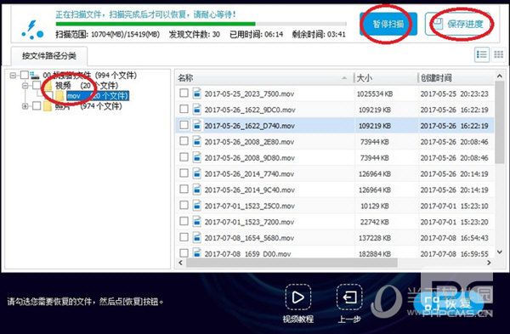Check box for 2017-07-01_1523_7200.mov
Image resolution: width=510 pixels, height=334 pixels.
pos(184,221)
